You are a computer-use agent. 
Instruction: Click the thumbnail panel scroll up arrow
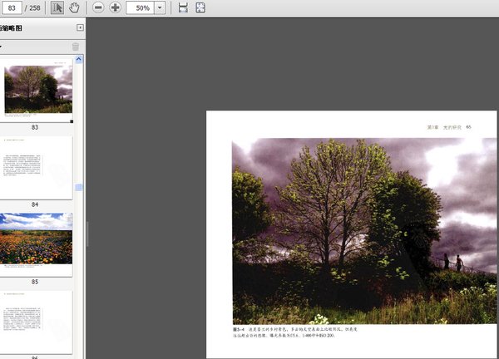pos(79,60)
